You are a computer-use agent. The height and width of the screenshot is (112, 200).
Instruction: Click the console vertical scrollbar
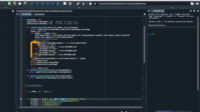[x=198, y=53]
